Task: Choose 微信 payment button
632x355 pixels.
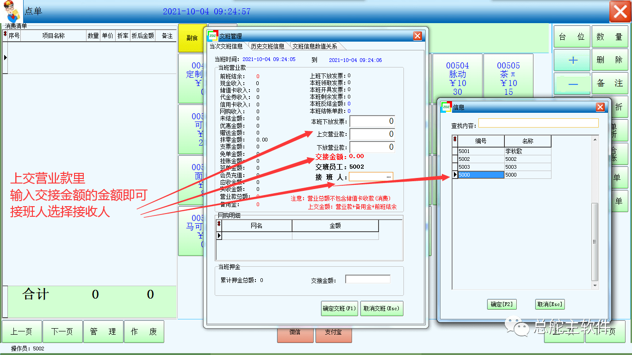Action: click(295, 332)
